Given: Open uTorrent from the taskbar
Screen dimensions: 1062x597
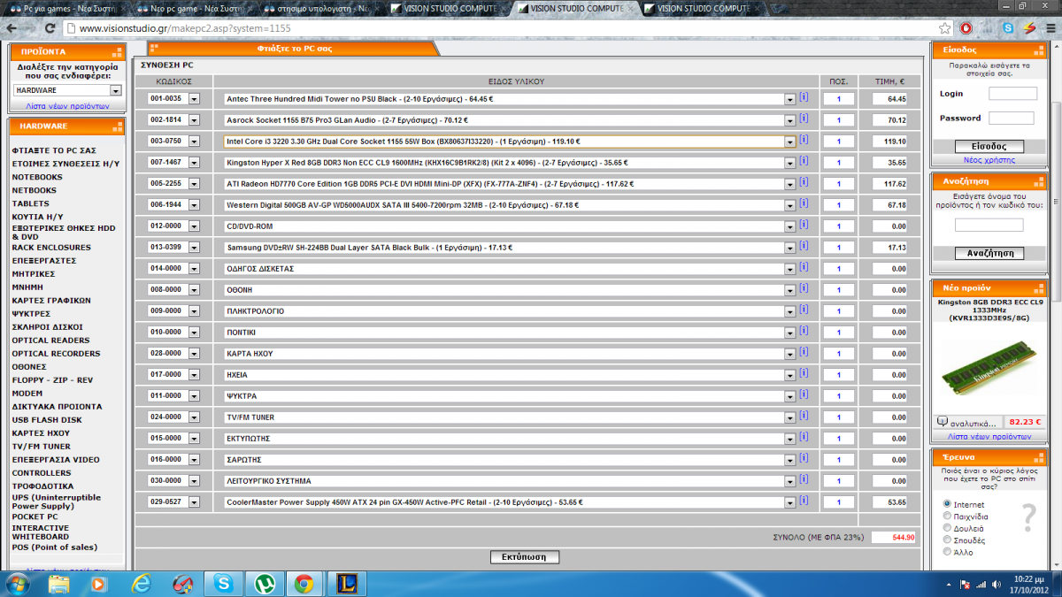Looking at the screenshot, I should click(x=263, y=584).
